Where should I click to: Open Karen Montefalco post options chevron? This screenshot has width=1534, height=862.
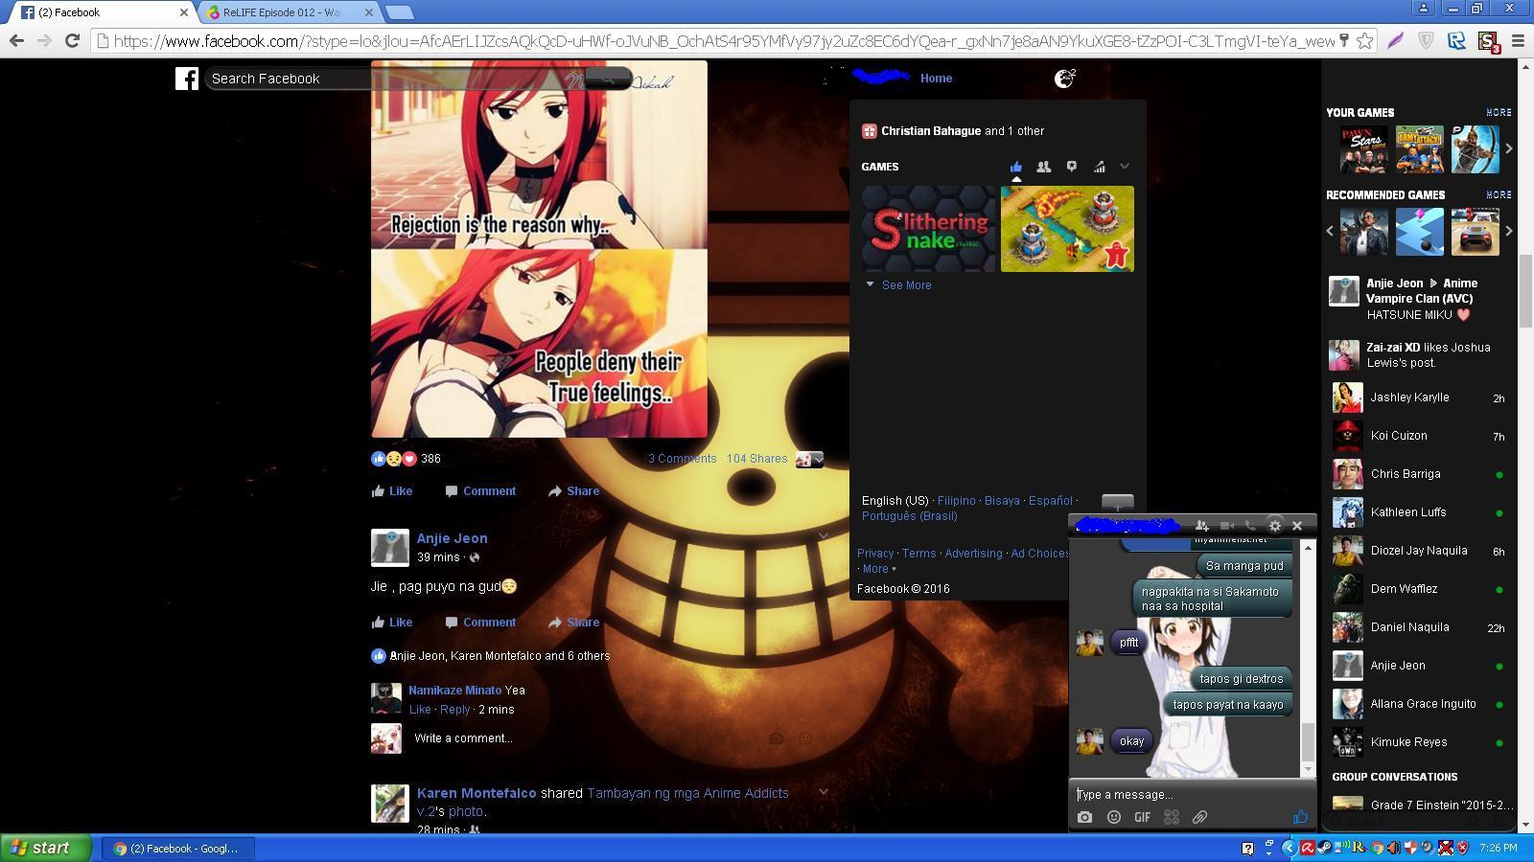pyautogui.click(x=823, y=792)
